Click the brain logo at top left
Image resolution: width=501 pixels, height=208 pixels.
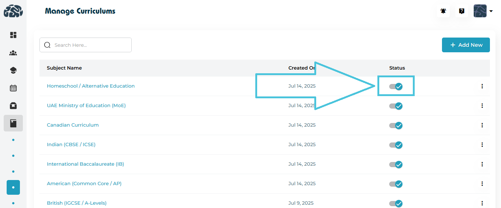click(13, 11)
